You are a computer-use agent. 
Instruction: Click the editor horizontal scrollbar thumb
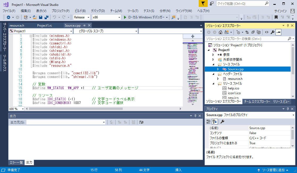(x=76, y=109)
